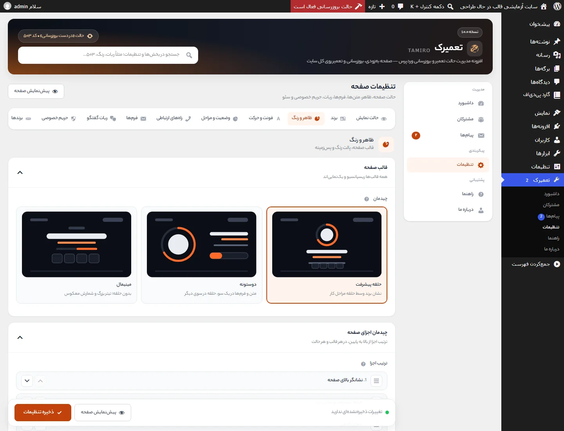Viewport: 564px width, 431px height.
Task: Click the maintenance mode status pill with کد ۵۰۳
Action: (x=58, y=36)
